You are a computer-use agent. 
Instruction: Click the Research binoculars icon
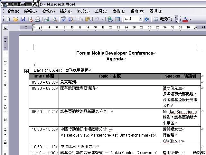click(x=71, y=19)
